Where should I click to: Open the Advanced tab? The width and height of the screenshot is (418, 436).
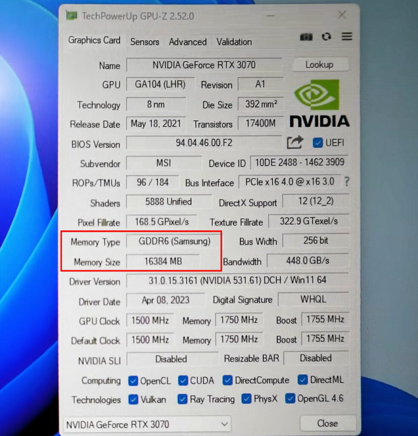click(188, 42)
